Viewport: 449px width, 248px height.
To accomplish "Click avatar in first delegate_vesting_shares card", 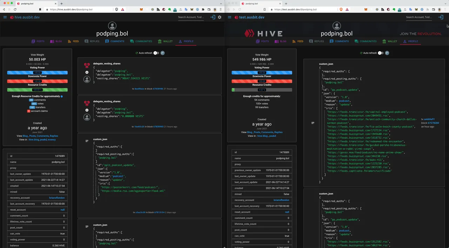I will [x=87, y=79].
